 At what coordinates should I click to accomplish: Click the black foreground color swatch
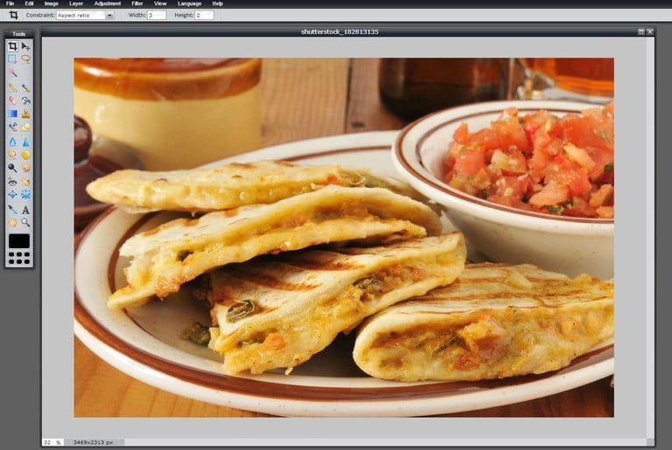point(18,240)
